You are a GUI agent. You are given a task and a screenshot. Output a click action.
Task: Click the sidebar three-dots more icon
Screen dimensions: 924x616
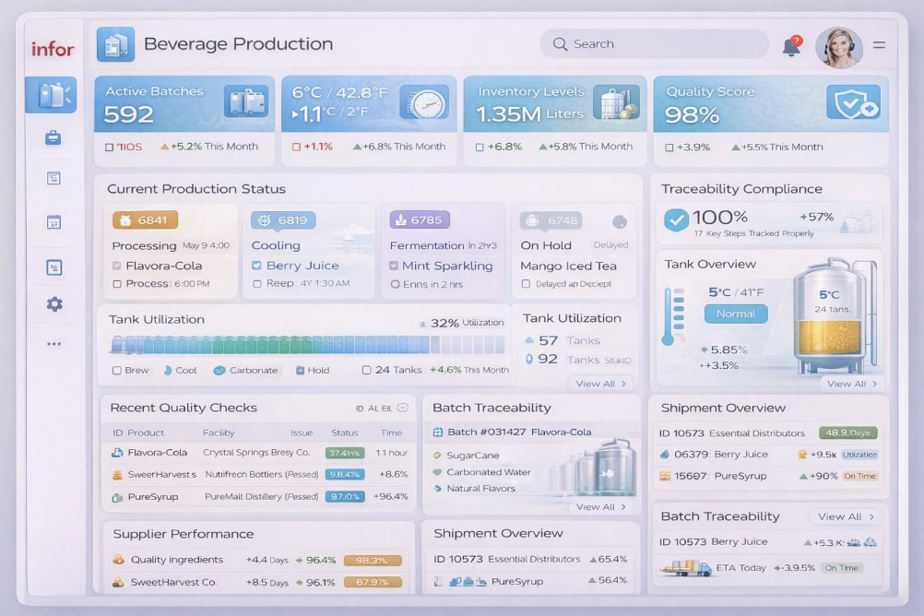[x=53, y=344]
